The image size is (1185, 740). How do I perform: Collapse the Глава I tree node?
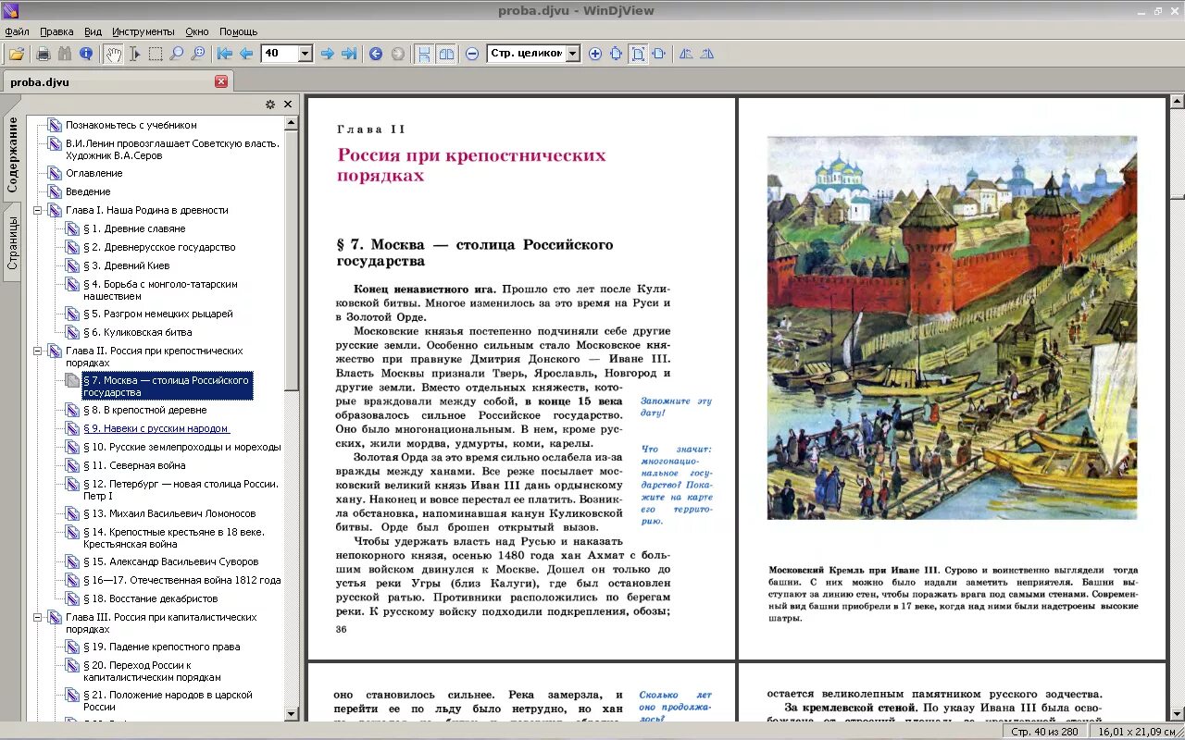tap(38, 210)
